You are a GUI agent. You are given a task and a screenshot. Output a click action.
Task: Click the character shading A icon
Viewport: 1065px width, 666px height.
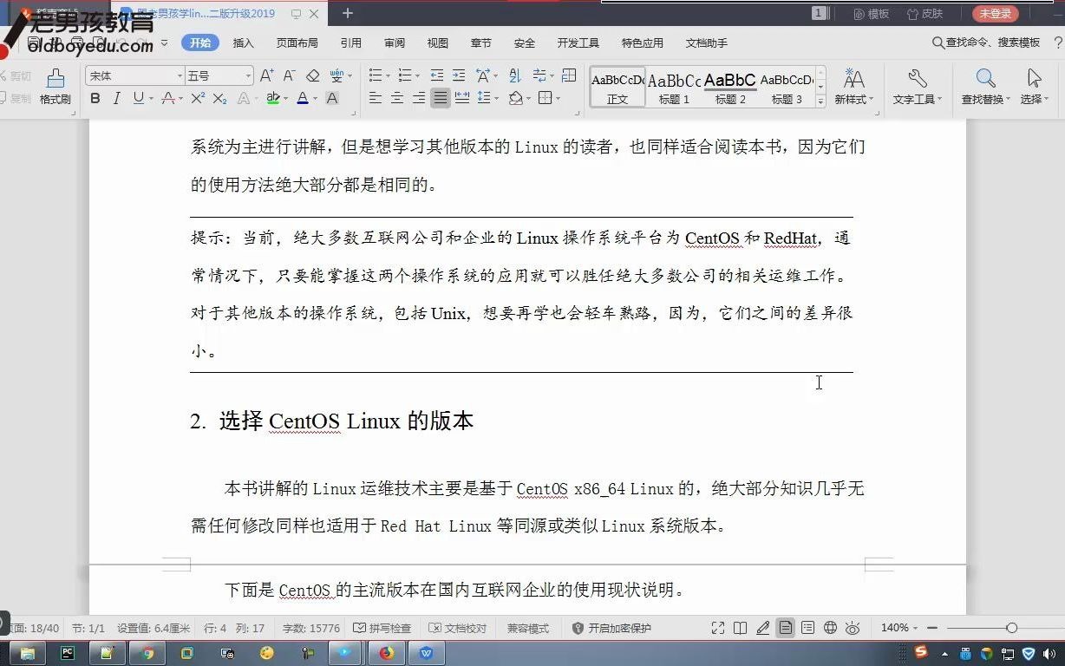(332, 98)
